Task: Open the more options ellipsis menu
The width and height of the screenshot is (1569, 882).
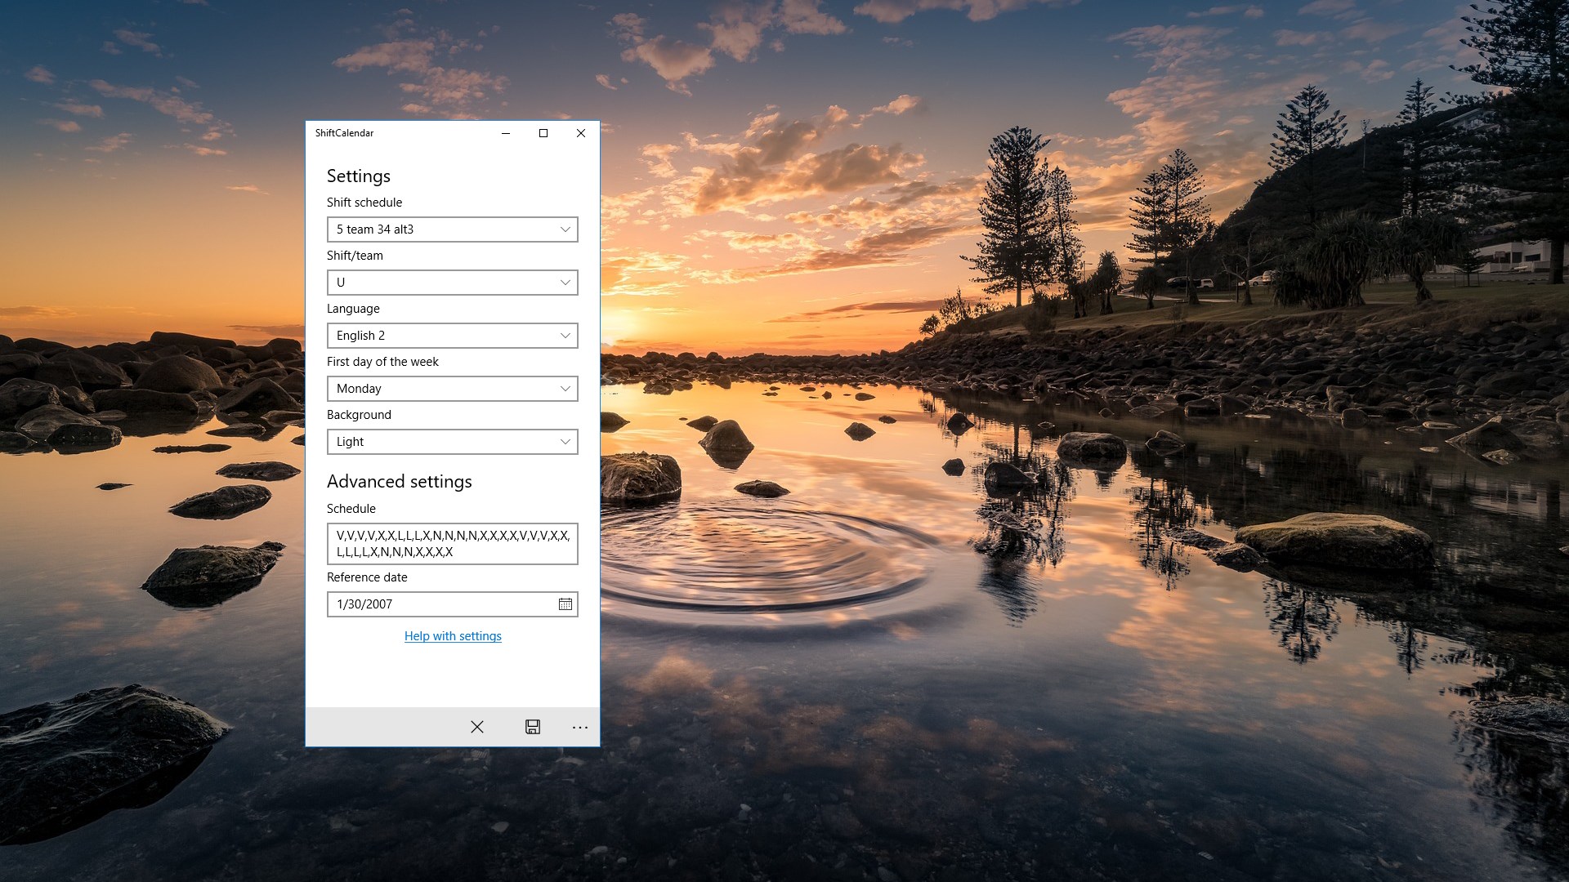Action: [580, 727]
